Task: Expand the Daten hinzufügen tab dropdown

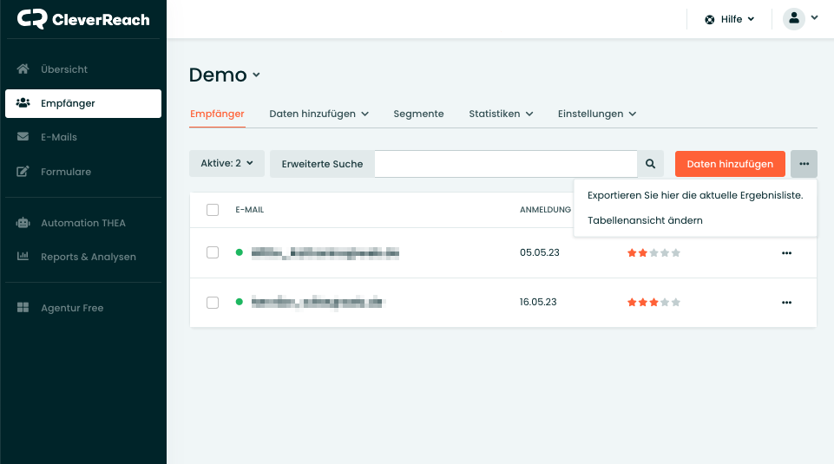Action: (x=364, y=114)
